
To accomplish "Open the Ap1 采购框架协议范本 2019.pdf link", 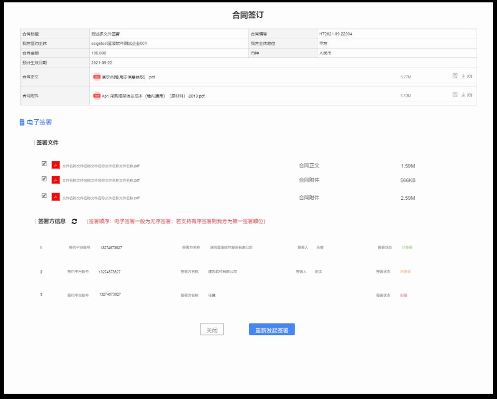I will (153, 96).
